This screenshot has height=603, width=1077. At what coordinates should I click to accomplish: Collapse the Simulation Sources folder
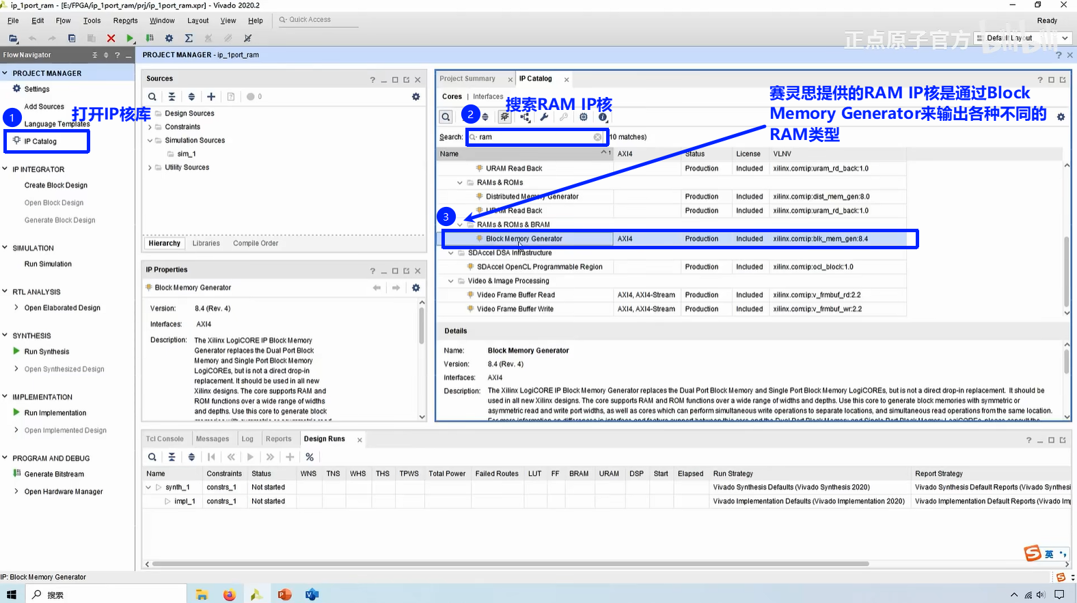[x=150, y=141]
